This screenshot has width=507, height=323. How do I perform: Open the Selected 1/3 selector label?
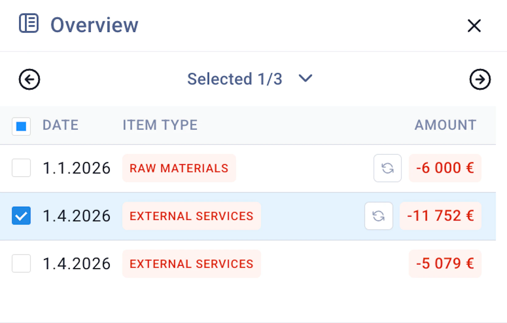pos(235,79)
